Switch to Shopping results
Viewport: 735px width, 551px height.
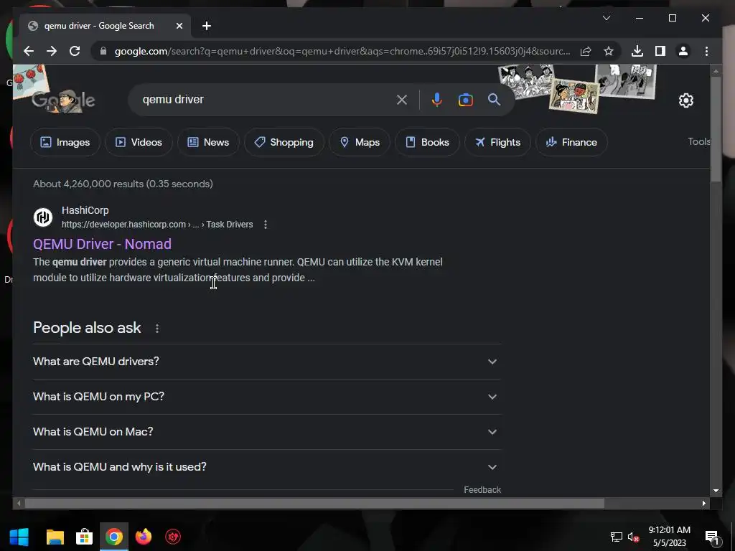(x=284, y=142)
